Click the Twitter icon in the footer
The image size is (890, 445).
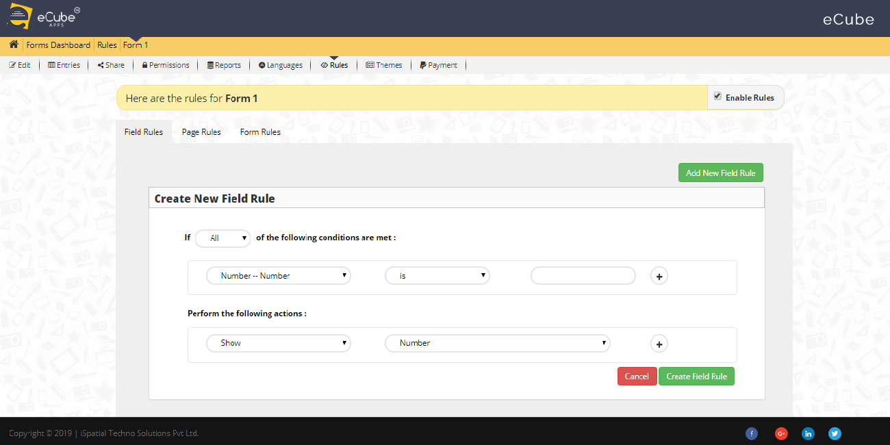coord(835,433)
